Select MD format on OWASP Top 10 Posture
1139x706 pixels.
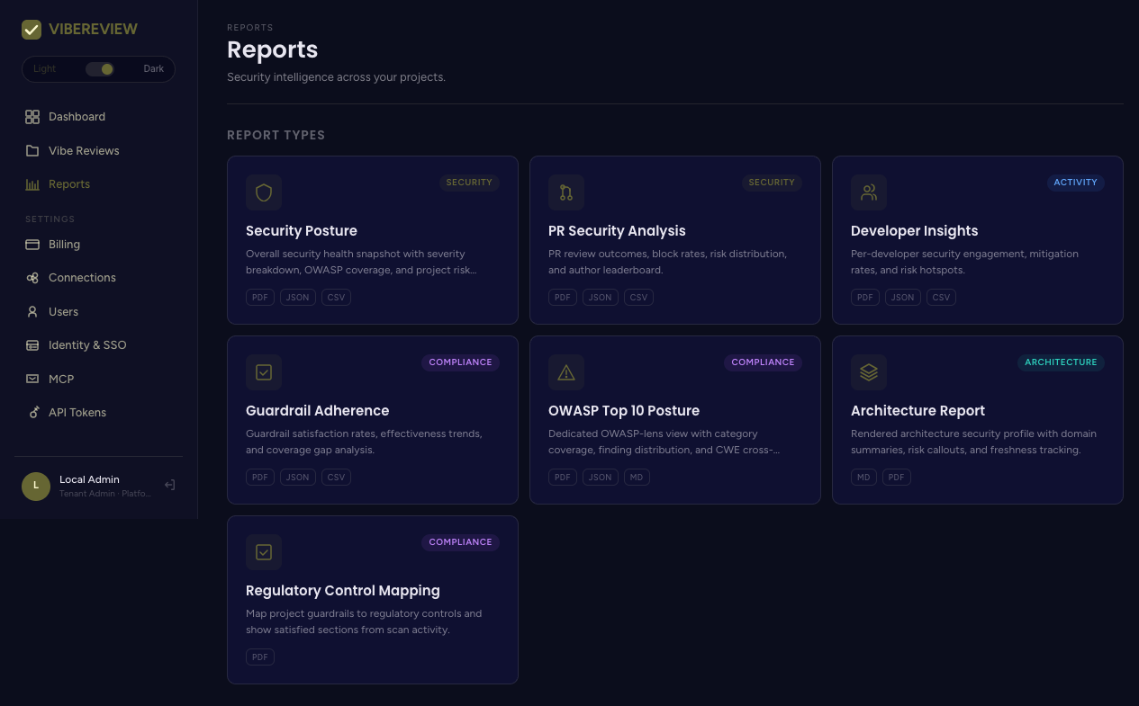click(637, 478)
